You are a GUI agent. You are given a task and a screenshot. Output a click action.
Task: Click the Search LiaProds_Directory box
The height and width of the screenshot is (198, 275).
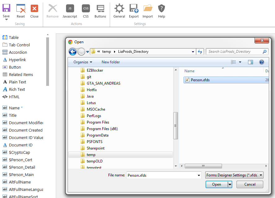[x=237, y=52]
